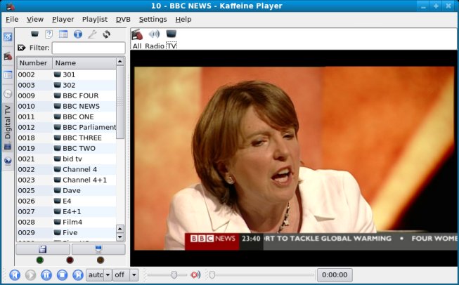Select channel 302

point(67,85)
